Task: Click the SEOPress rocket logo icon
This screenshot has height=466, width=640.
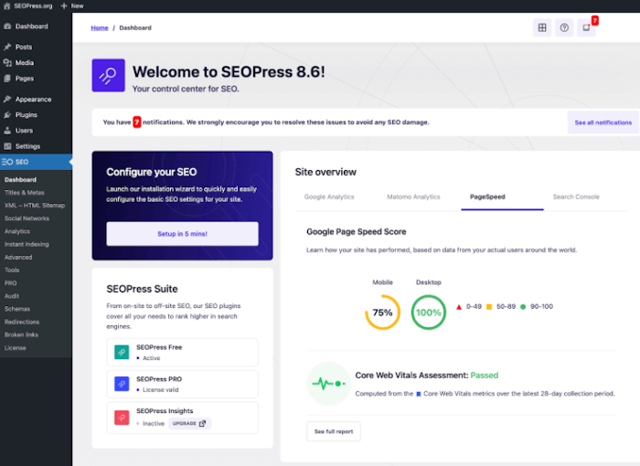Action: (108, 76)
